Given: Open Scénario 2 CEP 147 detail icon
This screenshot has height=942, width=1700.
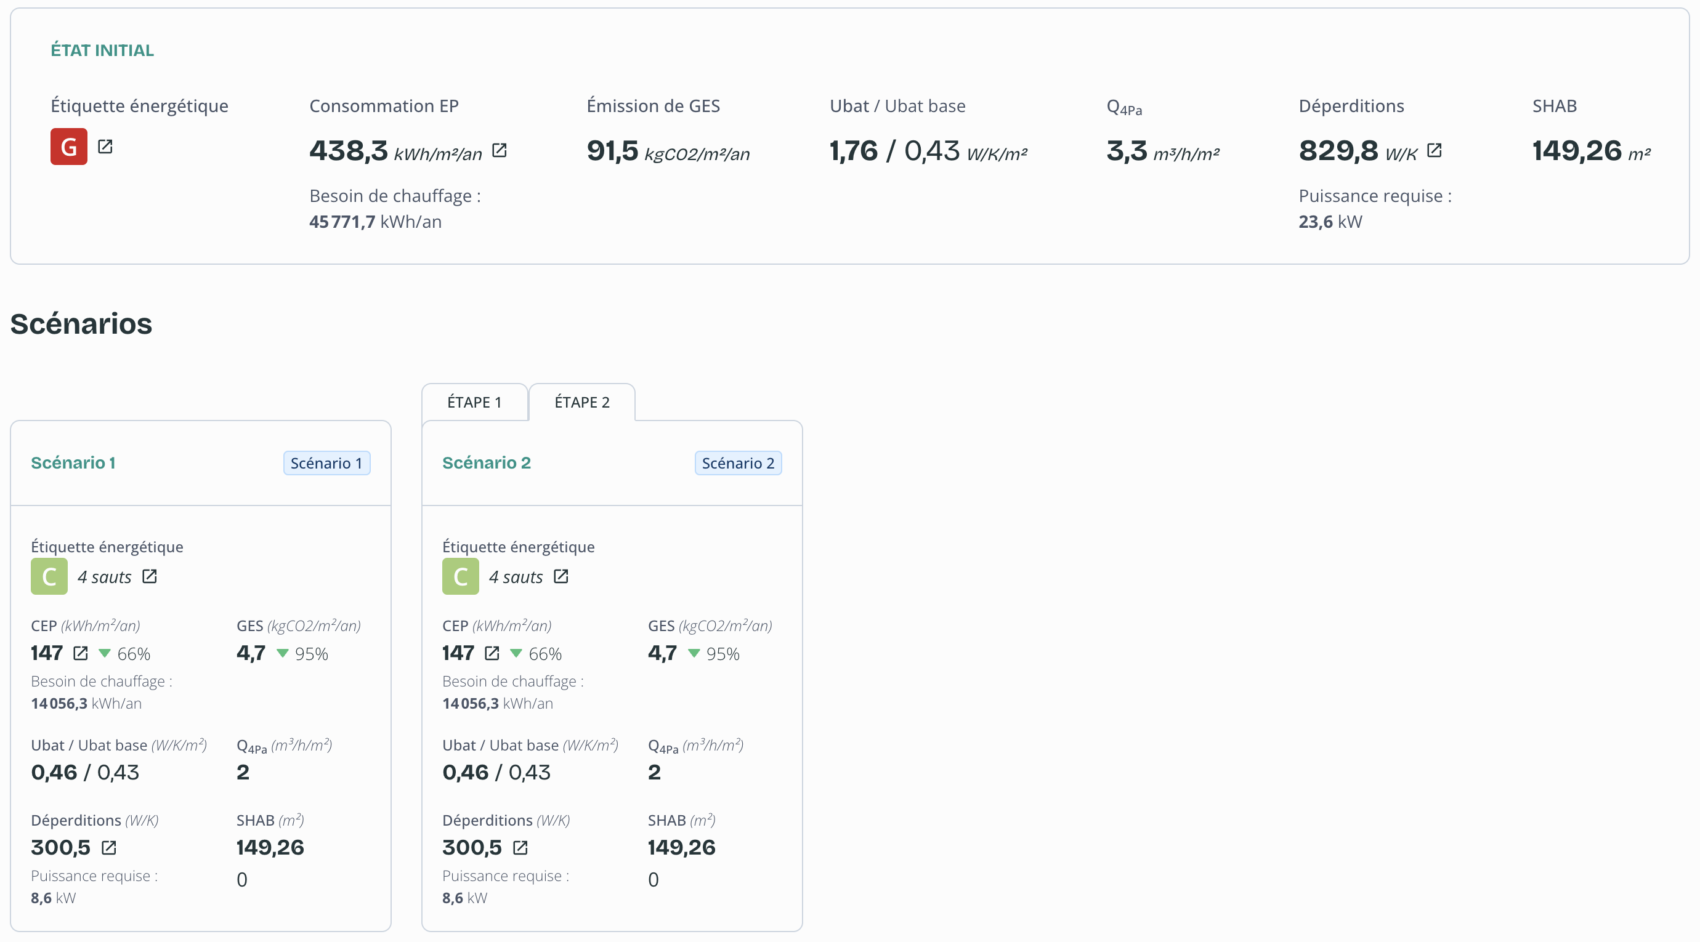Looking at the screenshot, I should click(492, 653).
